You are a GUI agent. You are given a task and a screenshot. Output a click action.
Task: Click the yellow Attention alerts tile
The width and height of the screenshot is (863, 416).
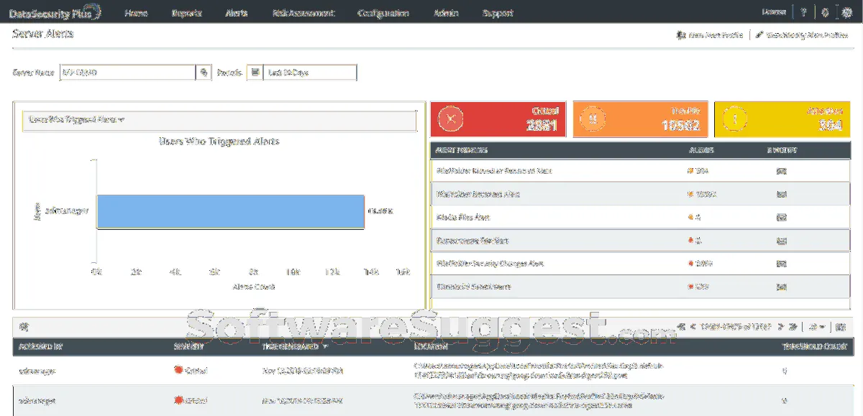[x=782, y=119]
